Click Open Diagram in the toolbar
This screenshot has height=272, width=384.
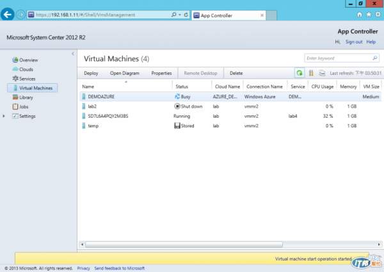point(125,73)
